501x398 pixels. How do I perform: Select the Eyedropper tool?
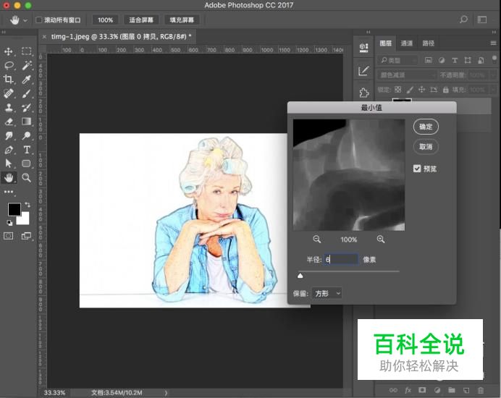tap(27, 79)
